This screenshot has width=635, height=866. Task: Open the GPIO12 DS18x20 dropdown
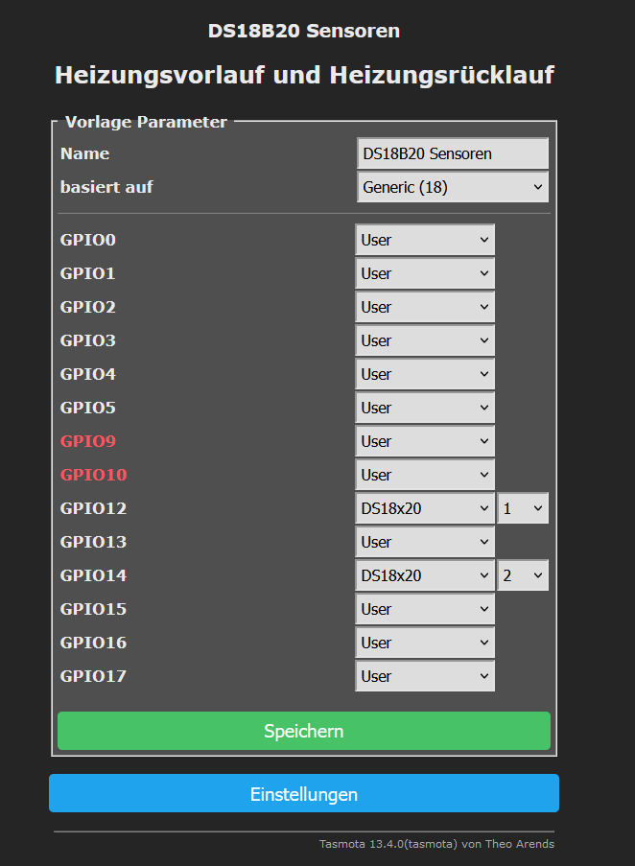coord(425,508)
